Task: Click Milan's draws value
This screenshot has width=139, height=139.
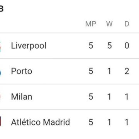Action: click(x=127, y=97)
